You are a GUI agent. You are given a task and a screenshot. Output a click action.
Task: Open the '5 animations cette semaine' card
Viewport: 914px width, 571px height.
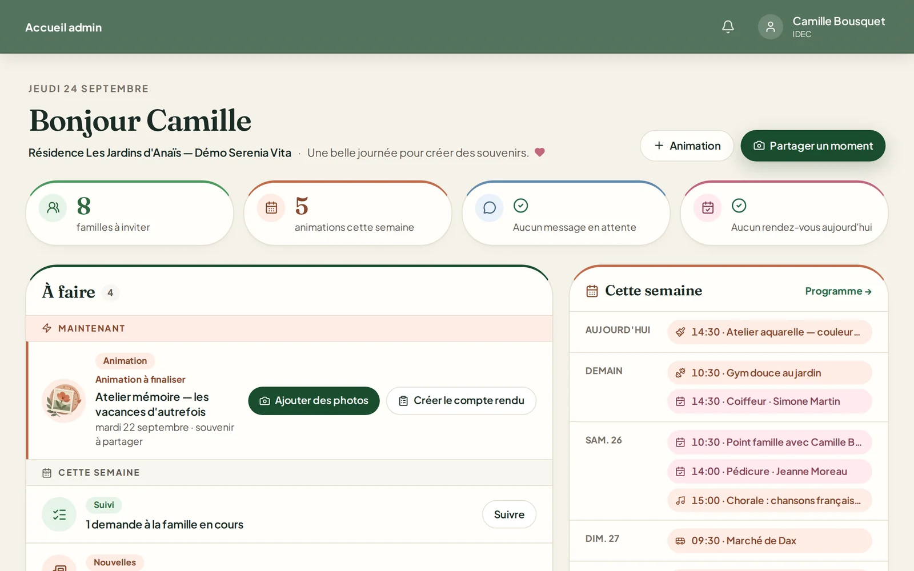pos(348,214)
